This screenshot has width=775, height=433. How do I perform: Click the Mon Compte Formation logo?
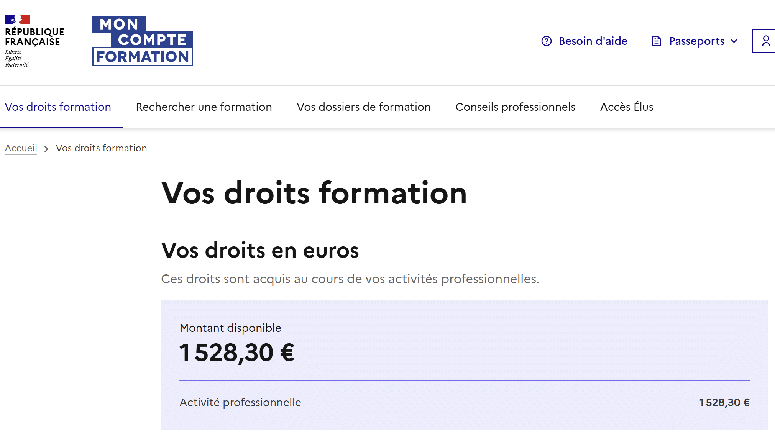tap(142, 41)
